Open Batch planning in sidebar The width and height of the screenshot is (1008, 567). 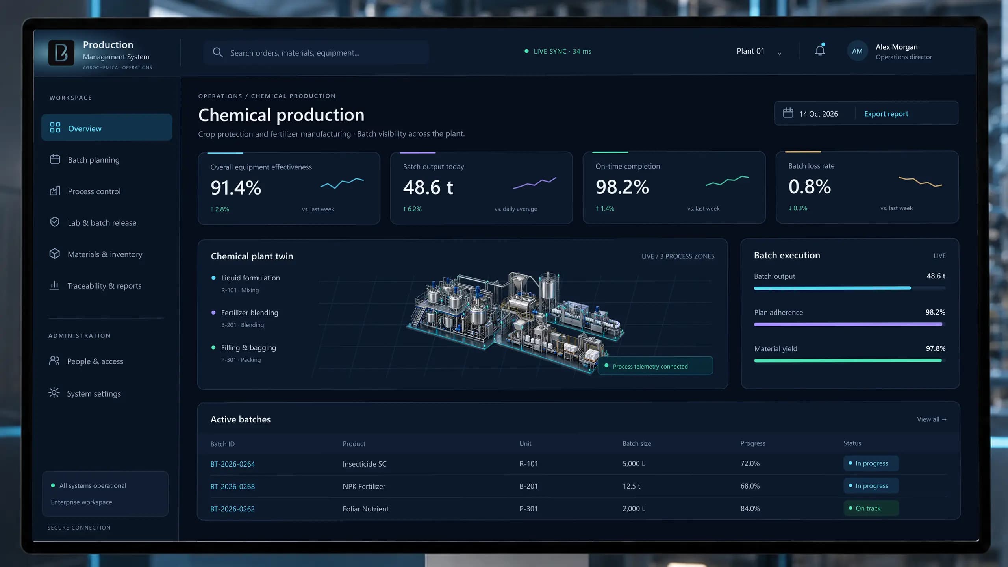coord(106,159)
